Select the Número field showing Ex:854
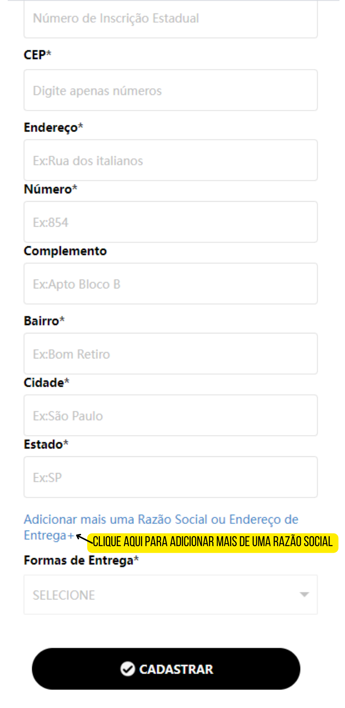The width and height of the screenshot is (345, 708). click(171, 222)
